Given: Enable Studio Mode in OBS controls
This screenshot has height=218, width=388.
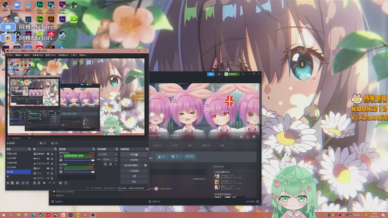Looking at the screenshot, I should 134,171.
